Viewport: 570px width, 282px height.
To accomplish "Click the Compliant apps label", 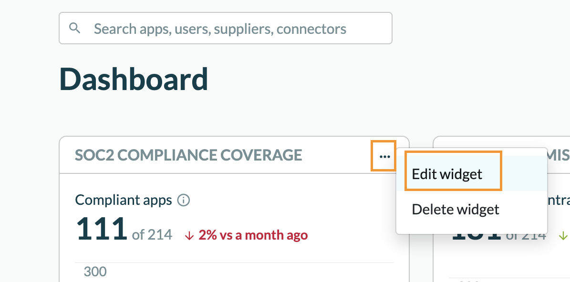I will pyautogui.click(x=124, y=200).
